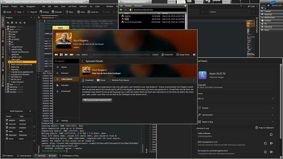The width and height of the screenshot is (283, 159).
Task: Open the Attributes menu in file manager
Action: coord(138,6)
